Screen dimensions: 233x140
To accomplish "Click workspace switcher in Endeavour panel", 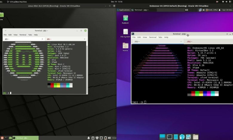I will pyautogui.click(x=186, y=10).
